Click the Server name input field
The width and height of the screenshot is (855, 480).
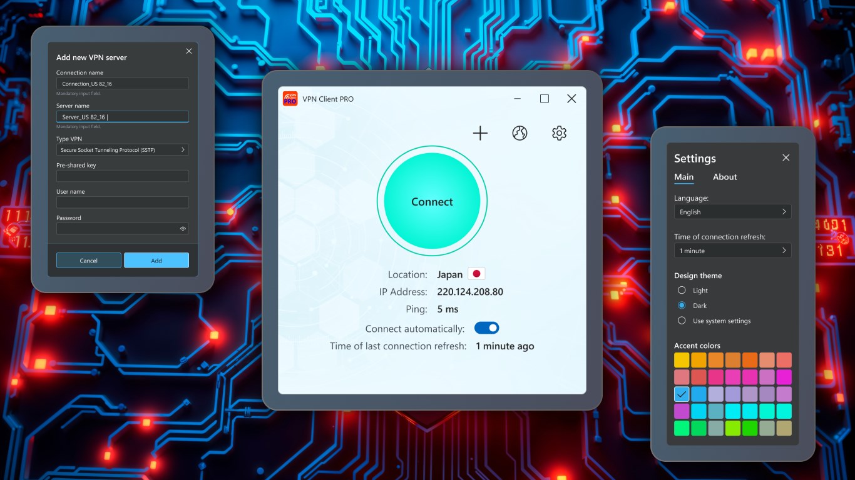[122, 116]
